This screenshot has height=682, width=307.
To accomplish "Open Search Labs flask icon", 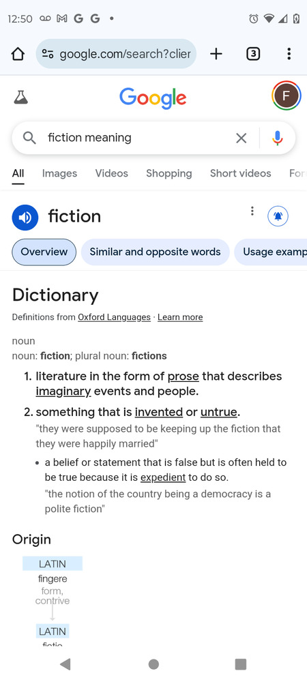I will 21,97.
